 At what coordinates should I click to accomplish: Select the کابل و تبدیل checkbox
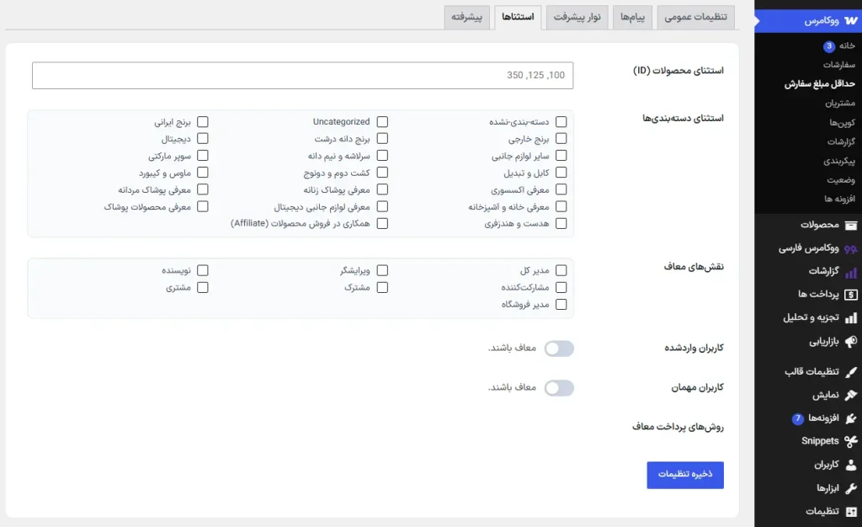click(561, 173)
